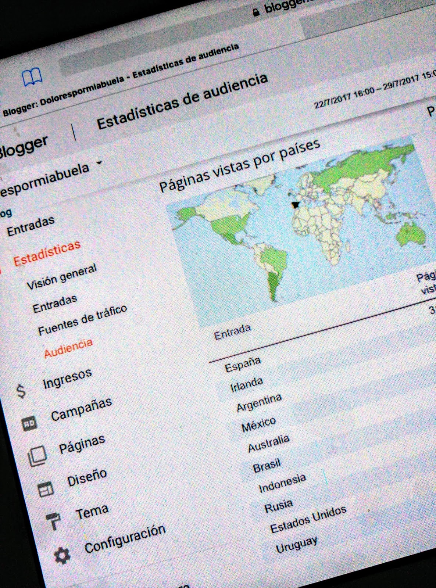
Task: Click the Campañas AD icon
Action: click(29, 424)
